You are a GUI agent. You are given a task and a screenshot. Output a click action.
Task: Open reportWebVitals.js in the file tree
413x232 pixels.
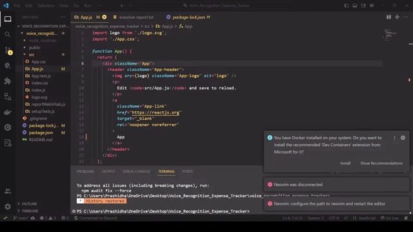48,104
